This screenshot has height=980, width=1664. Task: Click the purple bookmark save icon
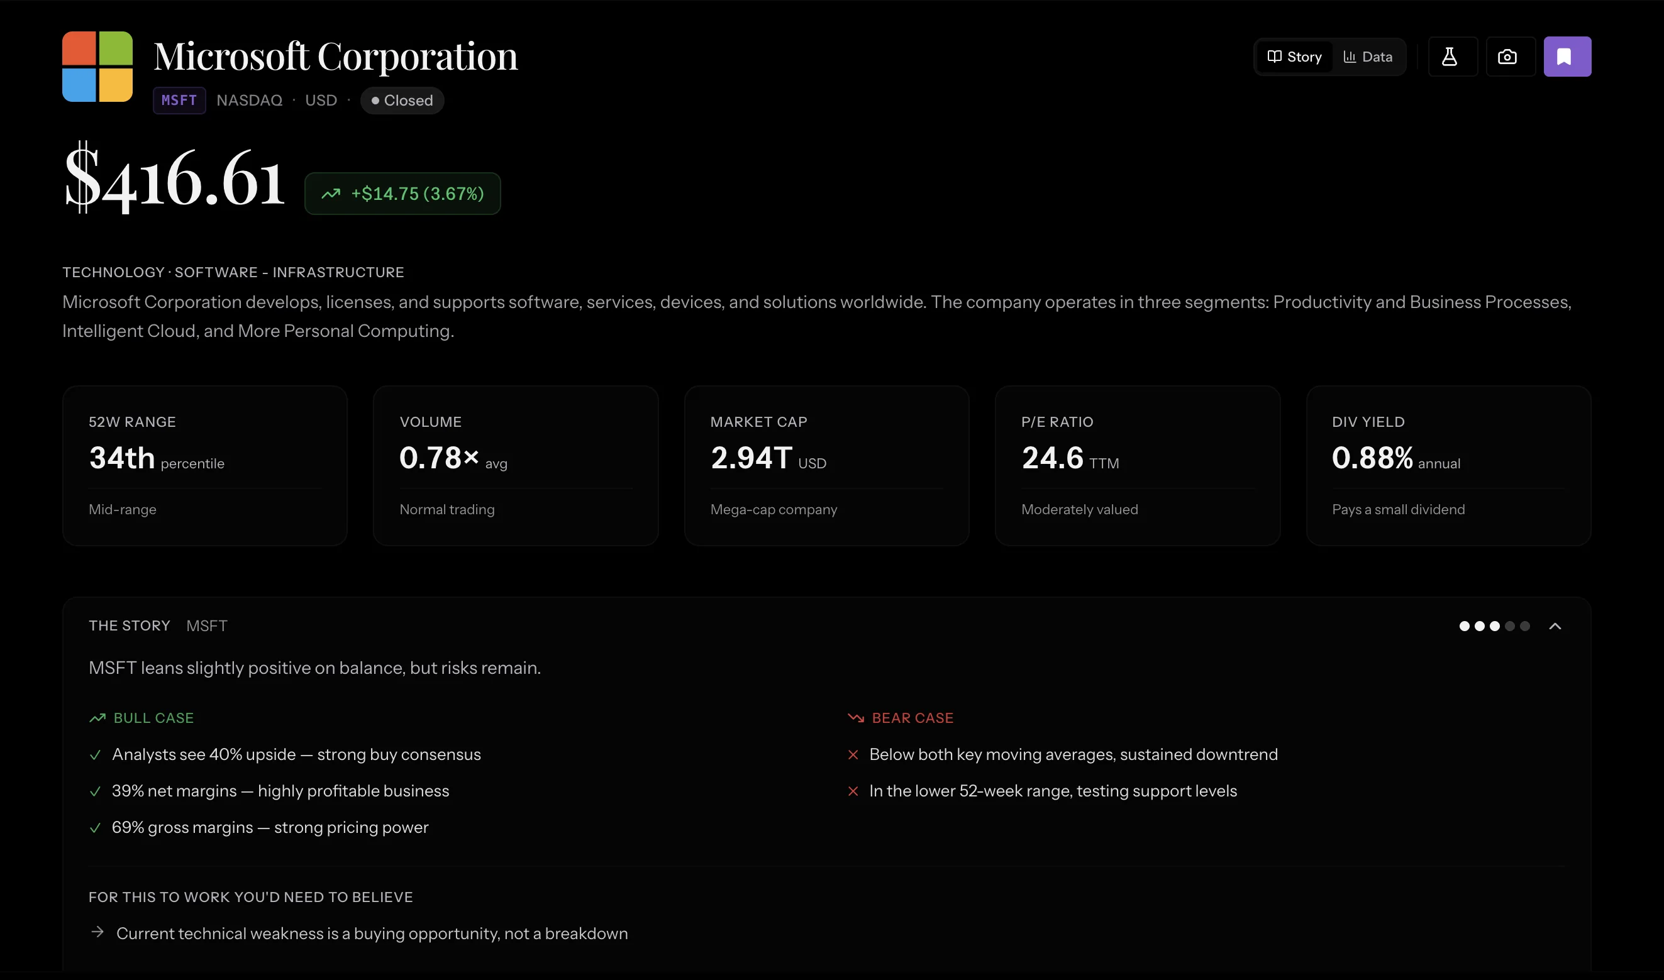[1567, 56]
